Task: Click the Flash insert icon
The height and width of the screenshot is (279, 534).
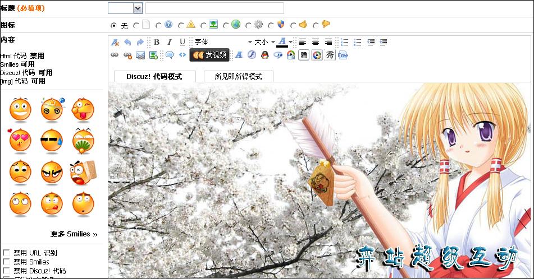Action: [252, 55]
